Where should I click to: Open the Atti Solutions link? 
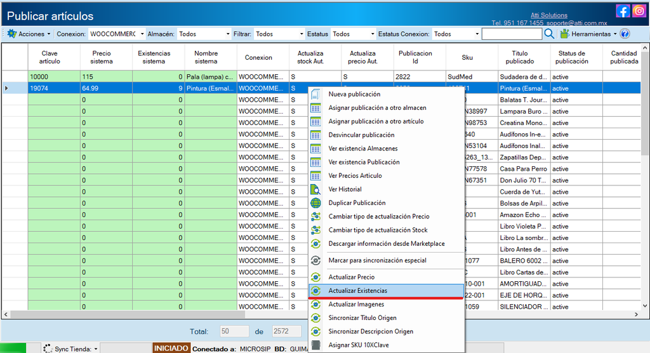click(549, 15)
